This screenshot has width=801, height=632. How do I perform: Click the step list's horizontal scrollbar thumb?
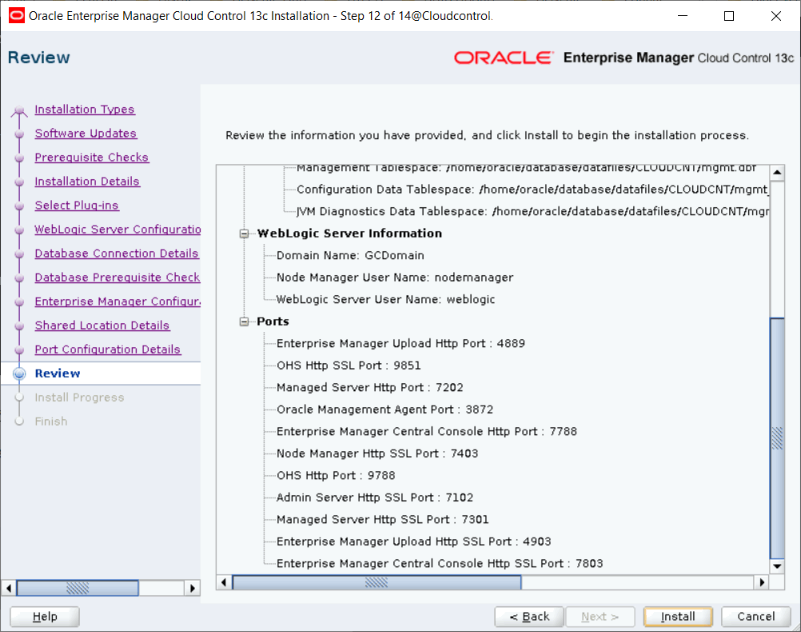(78, 588)
